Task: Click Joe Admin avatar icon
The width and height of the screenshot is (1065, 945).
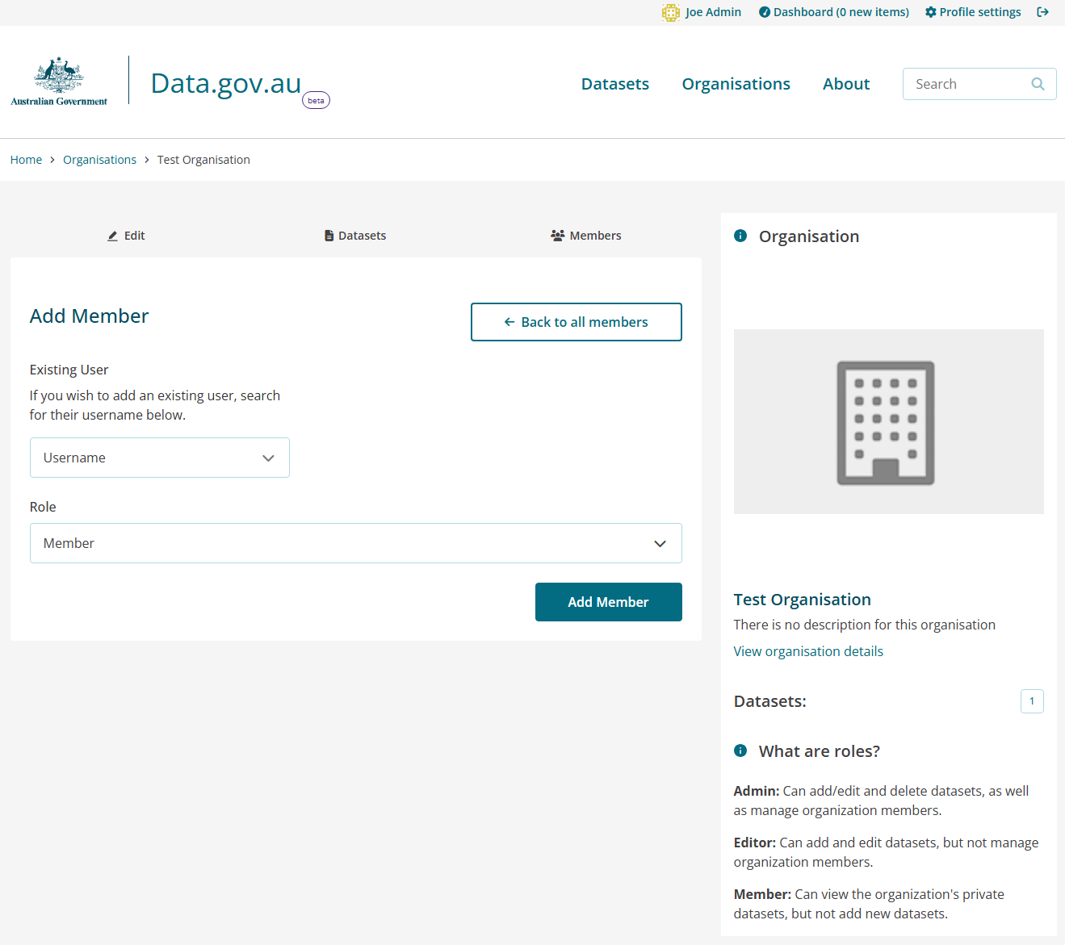Action: pyautogui.click(x=670, y=12)
